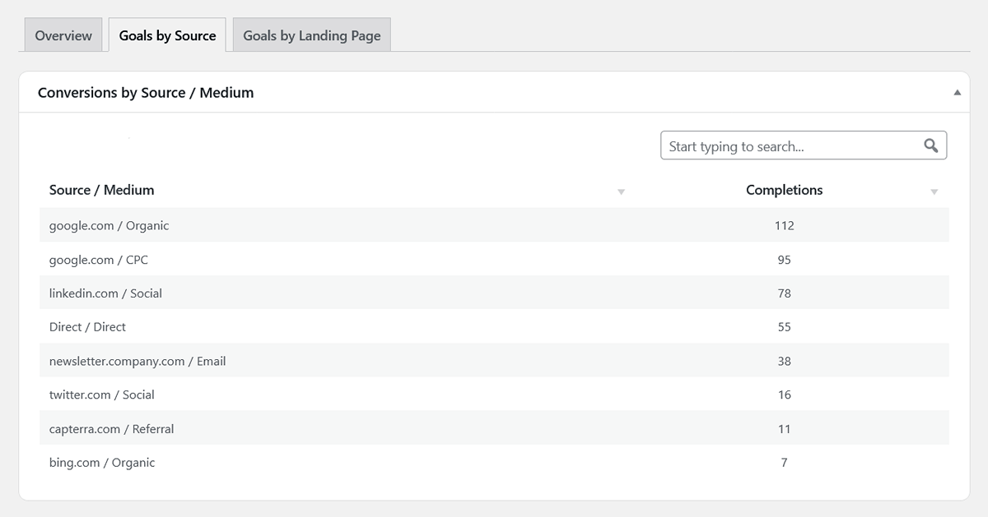The height and width of the screenshot is (517, 988).
Task: Open the Goals by Landing Page tab
Action: point(312,36)
